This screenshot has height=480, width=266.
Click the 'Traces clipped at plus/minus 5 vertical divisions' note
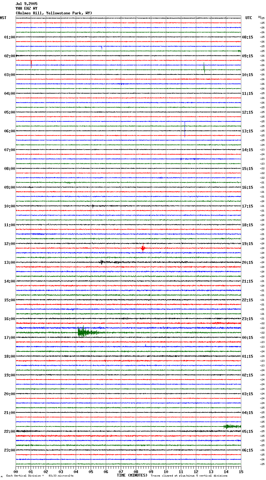(x=189, y=476)
